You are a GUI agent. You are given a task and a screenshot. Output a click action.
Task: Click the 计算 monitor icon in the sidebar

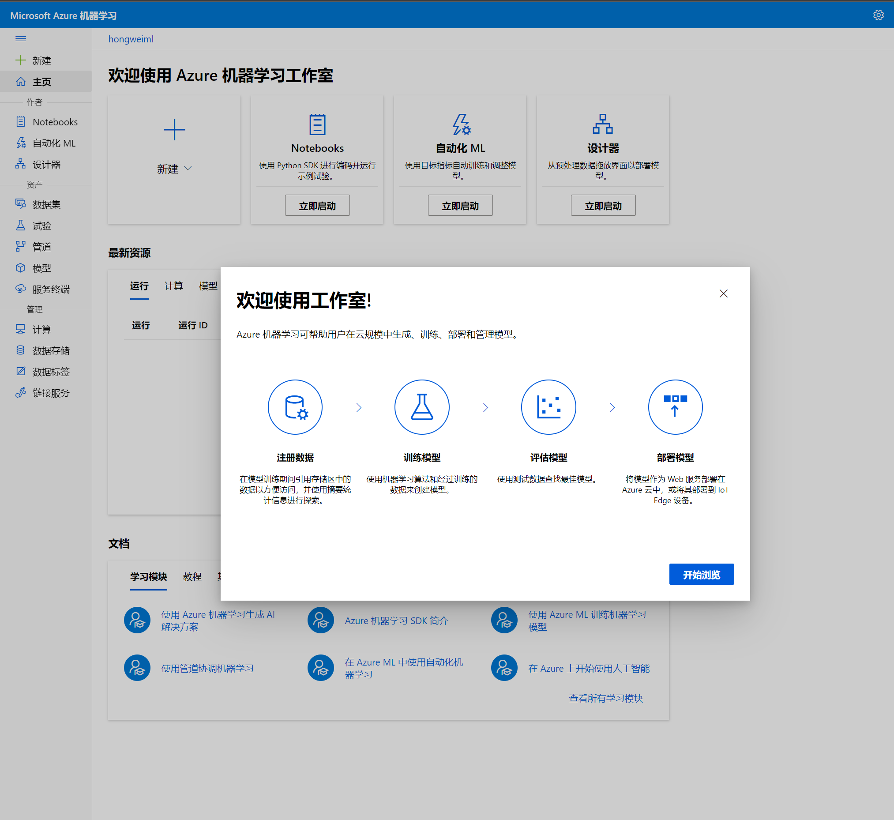(x=21, y=329)
